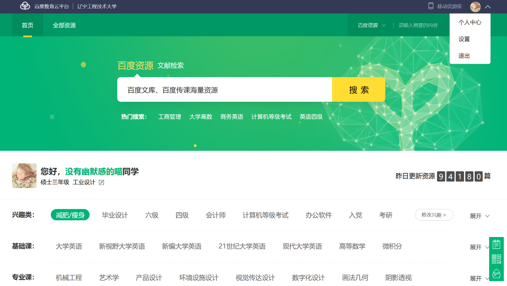The image size is (507, 286).
Task: Click 百度教育云平台 title text
Action: pyautogui.click(x=52, y=6)
